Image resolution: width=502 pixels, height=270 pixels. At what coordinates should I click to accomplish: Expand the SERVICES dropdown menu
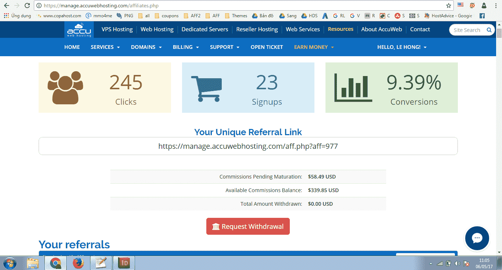105,47
